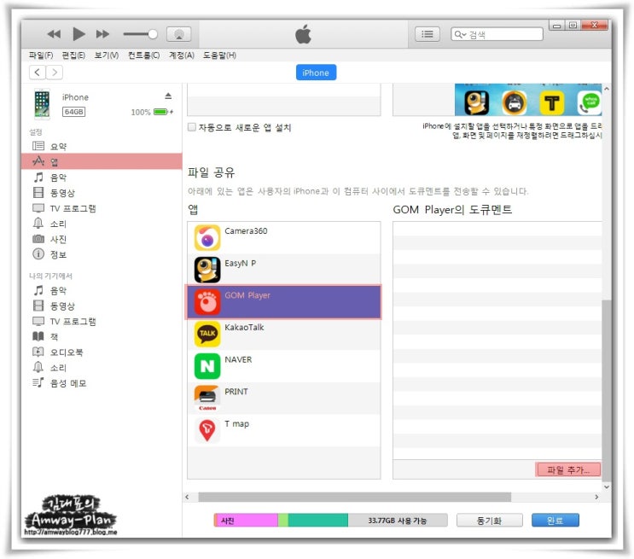The height and width of the screenshot is (559, 634).
Task: Open the 편집(E) menu
Action: 73,55
